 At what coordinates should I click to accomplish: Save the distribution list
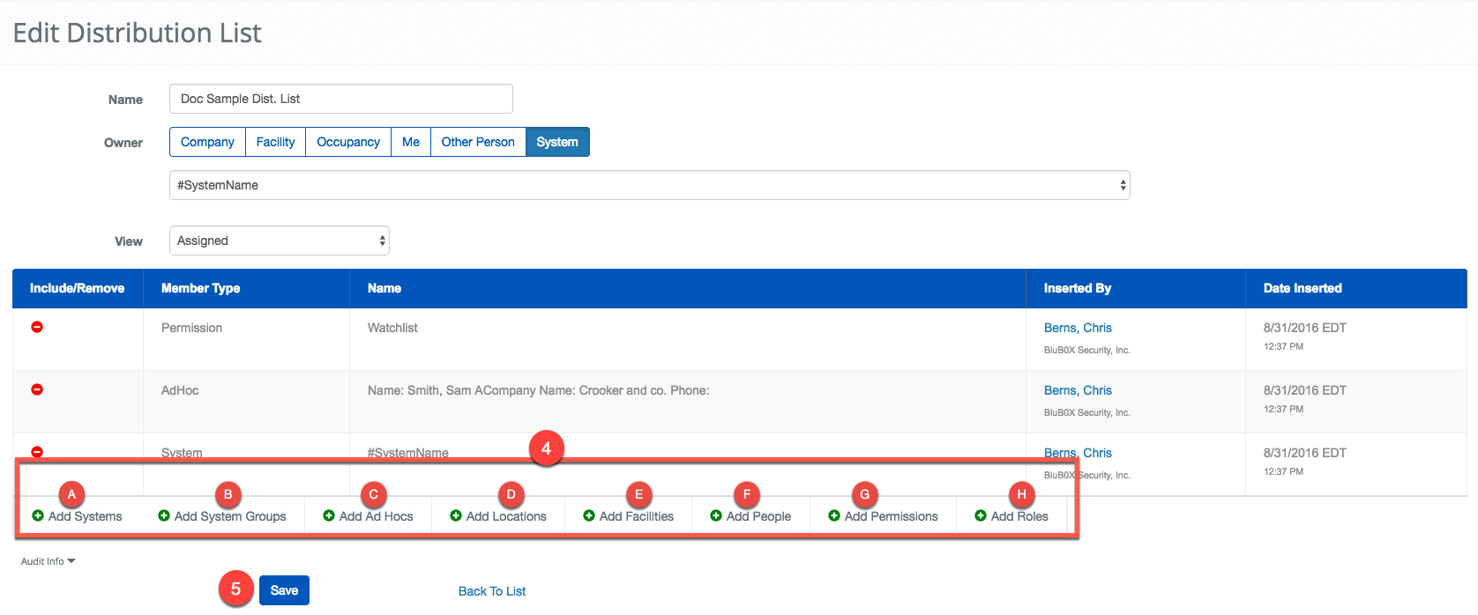coord(284,590)
